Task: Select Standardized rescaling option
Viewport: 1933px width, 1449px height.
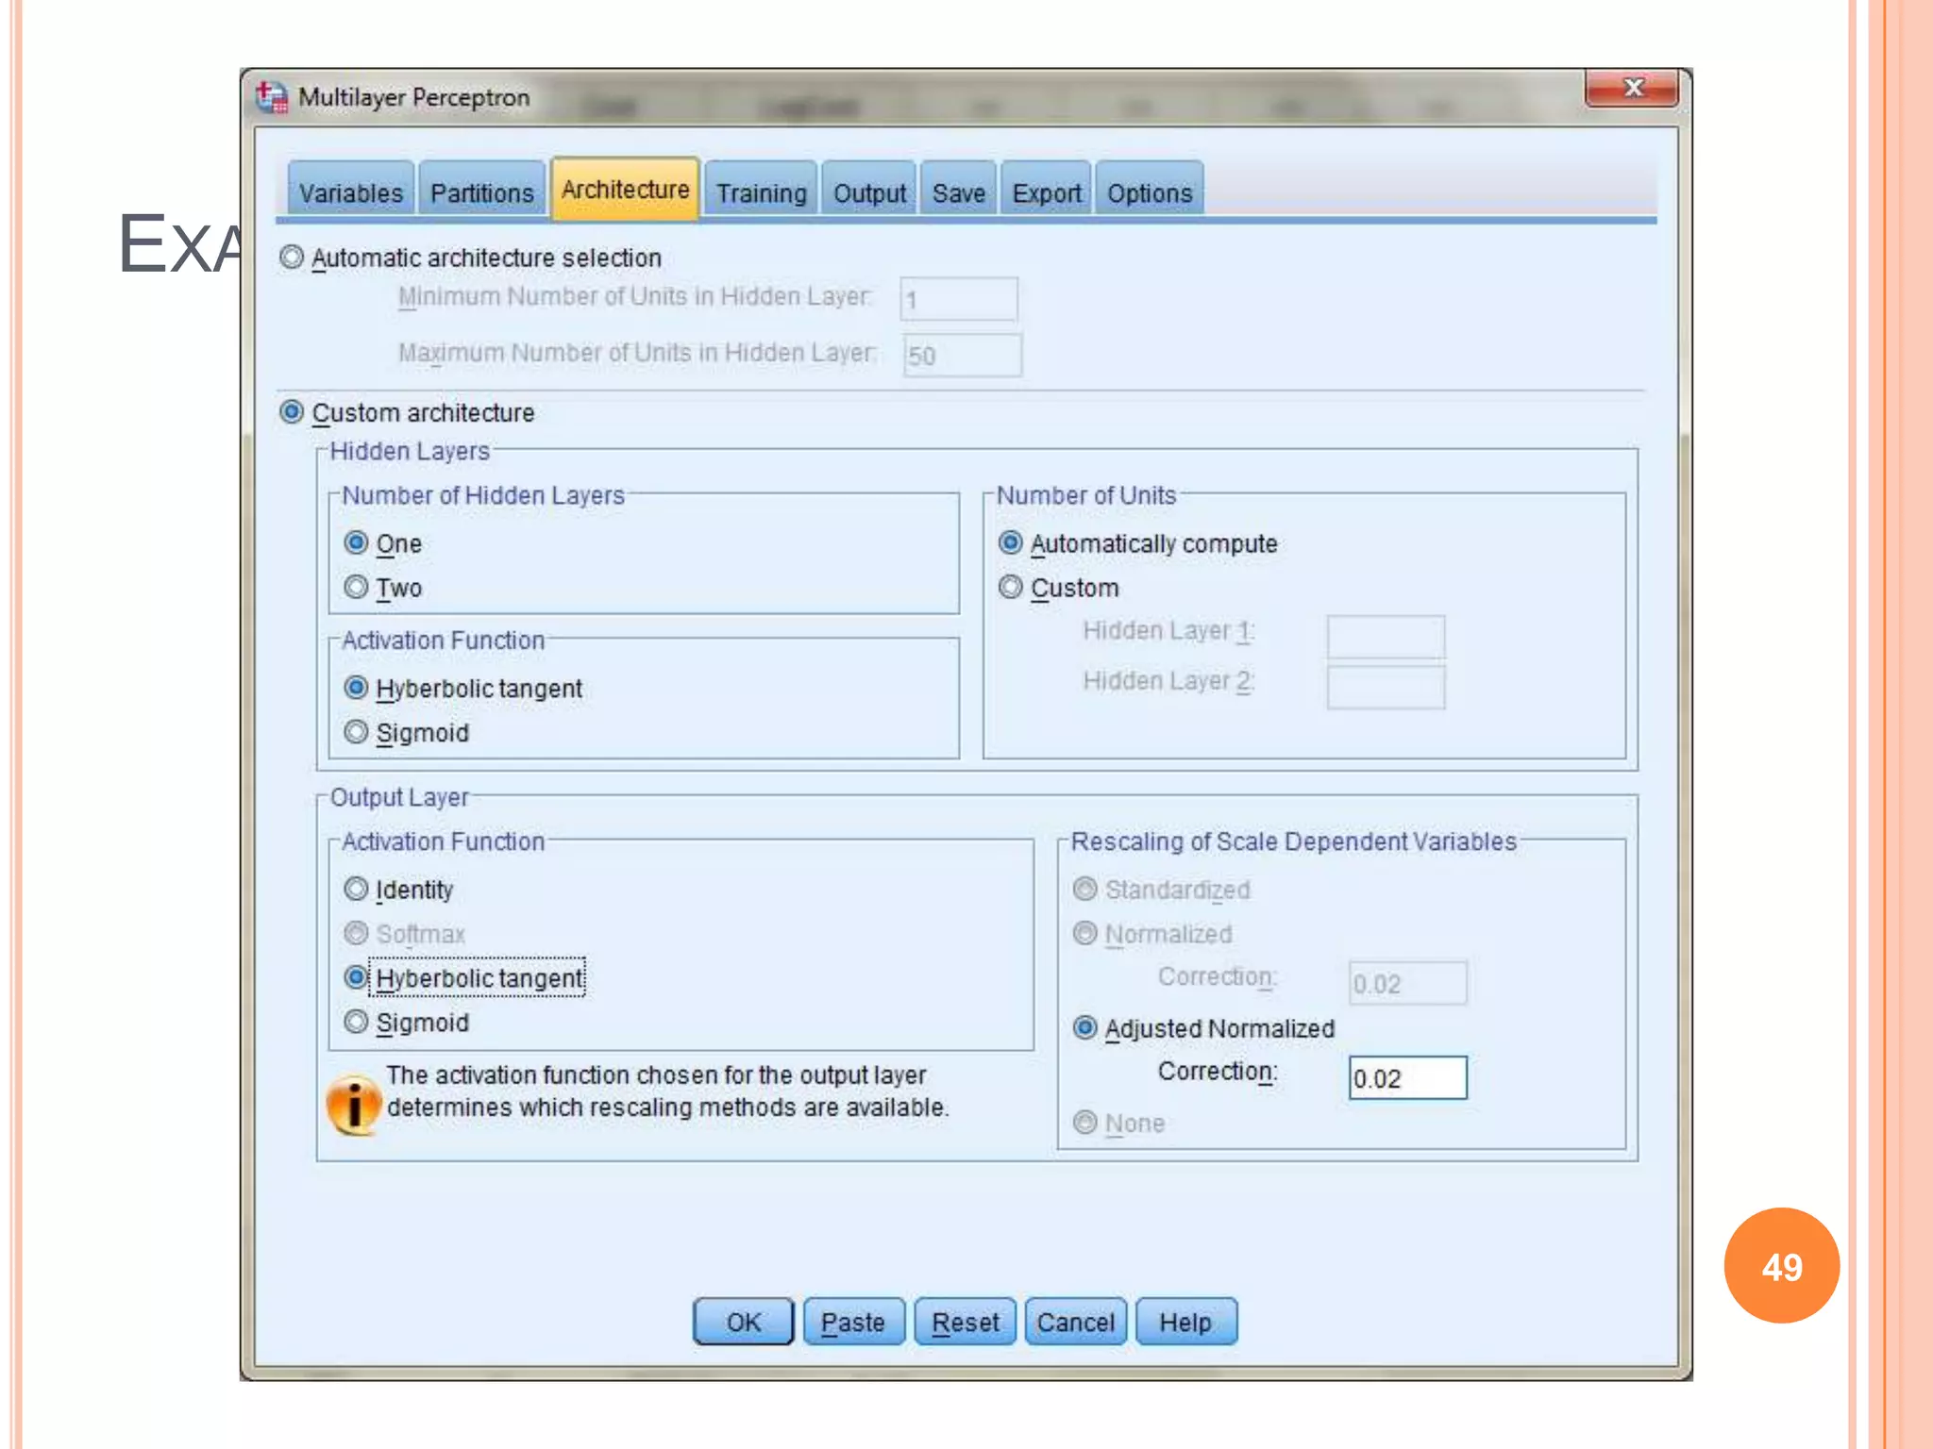Action: click(1085, 889)
